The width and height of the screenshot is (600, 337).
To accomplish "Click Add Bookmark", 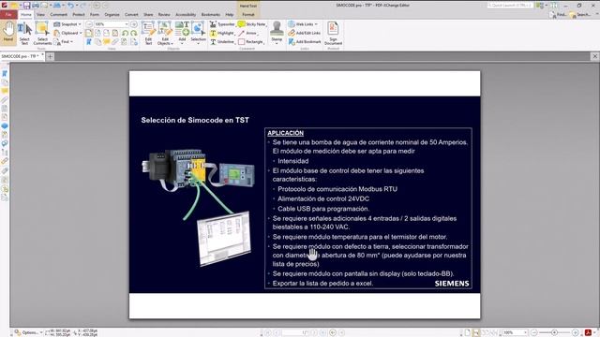I will click(x=305, y=41).
